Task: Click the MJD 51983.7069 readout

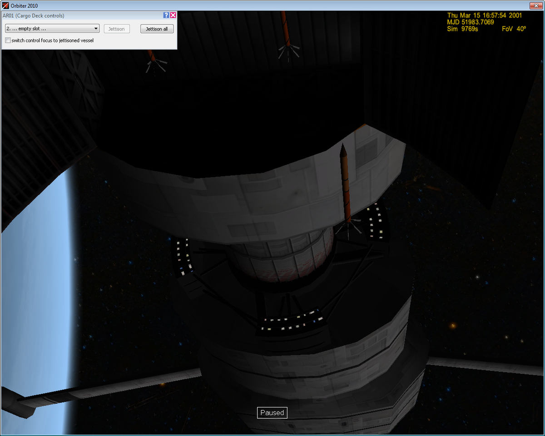Action: click(471, 22)
